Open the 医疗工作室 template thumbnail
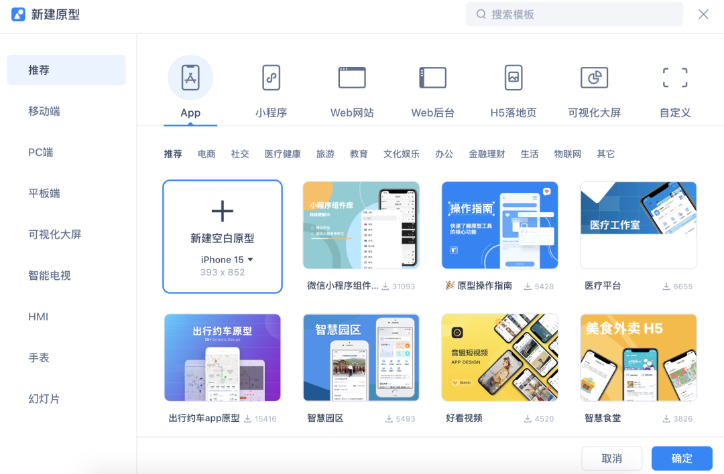Viewport: 724px width, 474px height. point(638,225)
